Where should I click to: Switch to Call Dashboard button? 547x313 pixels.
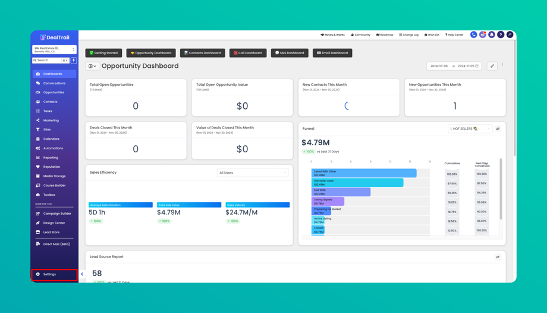248,53
